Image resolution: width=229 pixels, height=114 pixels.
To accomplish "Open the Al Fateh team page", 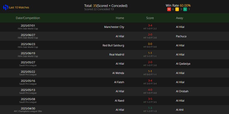I will (119, 82).
